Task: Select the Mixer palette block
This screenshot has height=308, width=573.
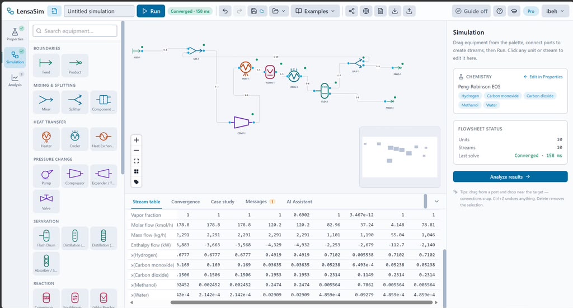Action: 46,102
